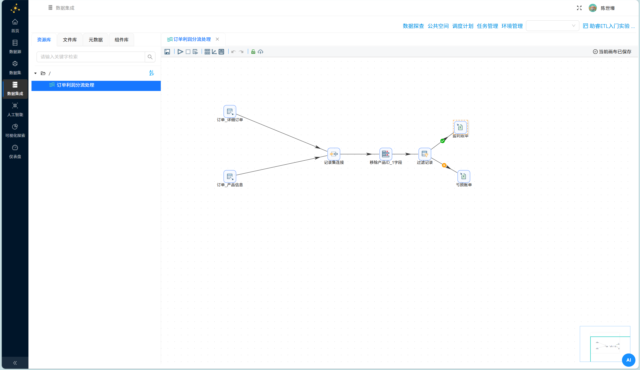The image size is (640, 370).
Task: Select the 记录集连接 join node
Action: click(334, 154)
